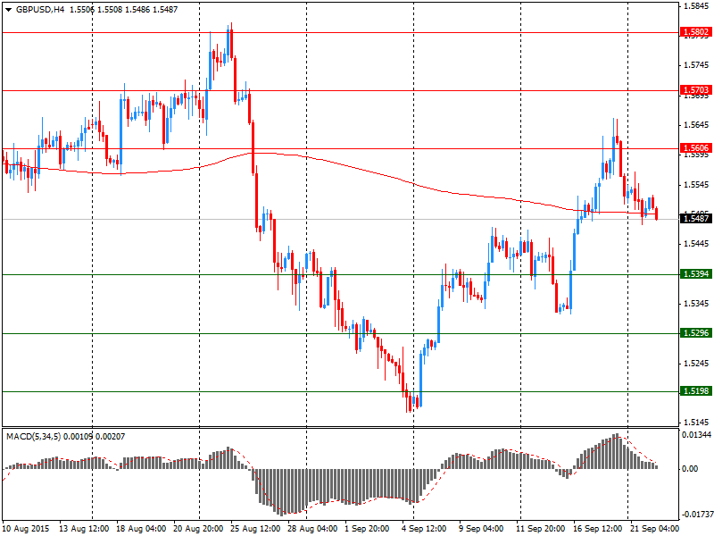
Task: Click the 11 Sep 20:00 time label
Action: coord(541,529)
